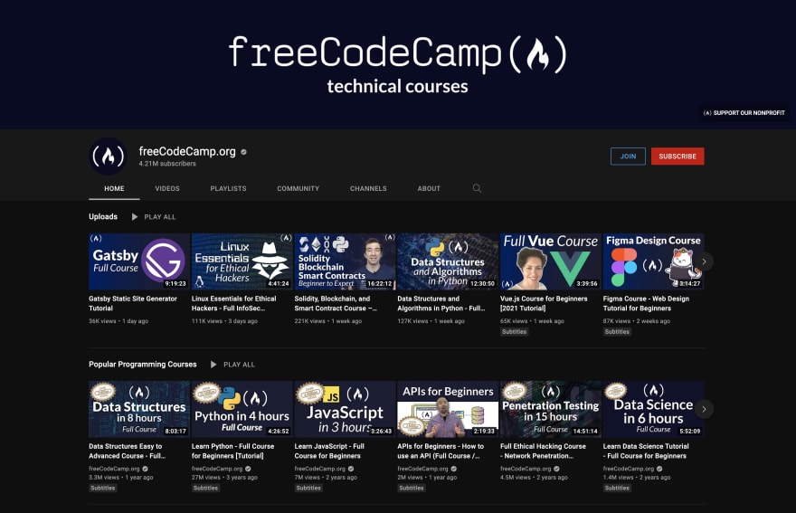The width and height of the screenshot is (796, 513).
Task: Click the verified badge next to freeCodeCamp.org
Action: 243,152
